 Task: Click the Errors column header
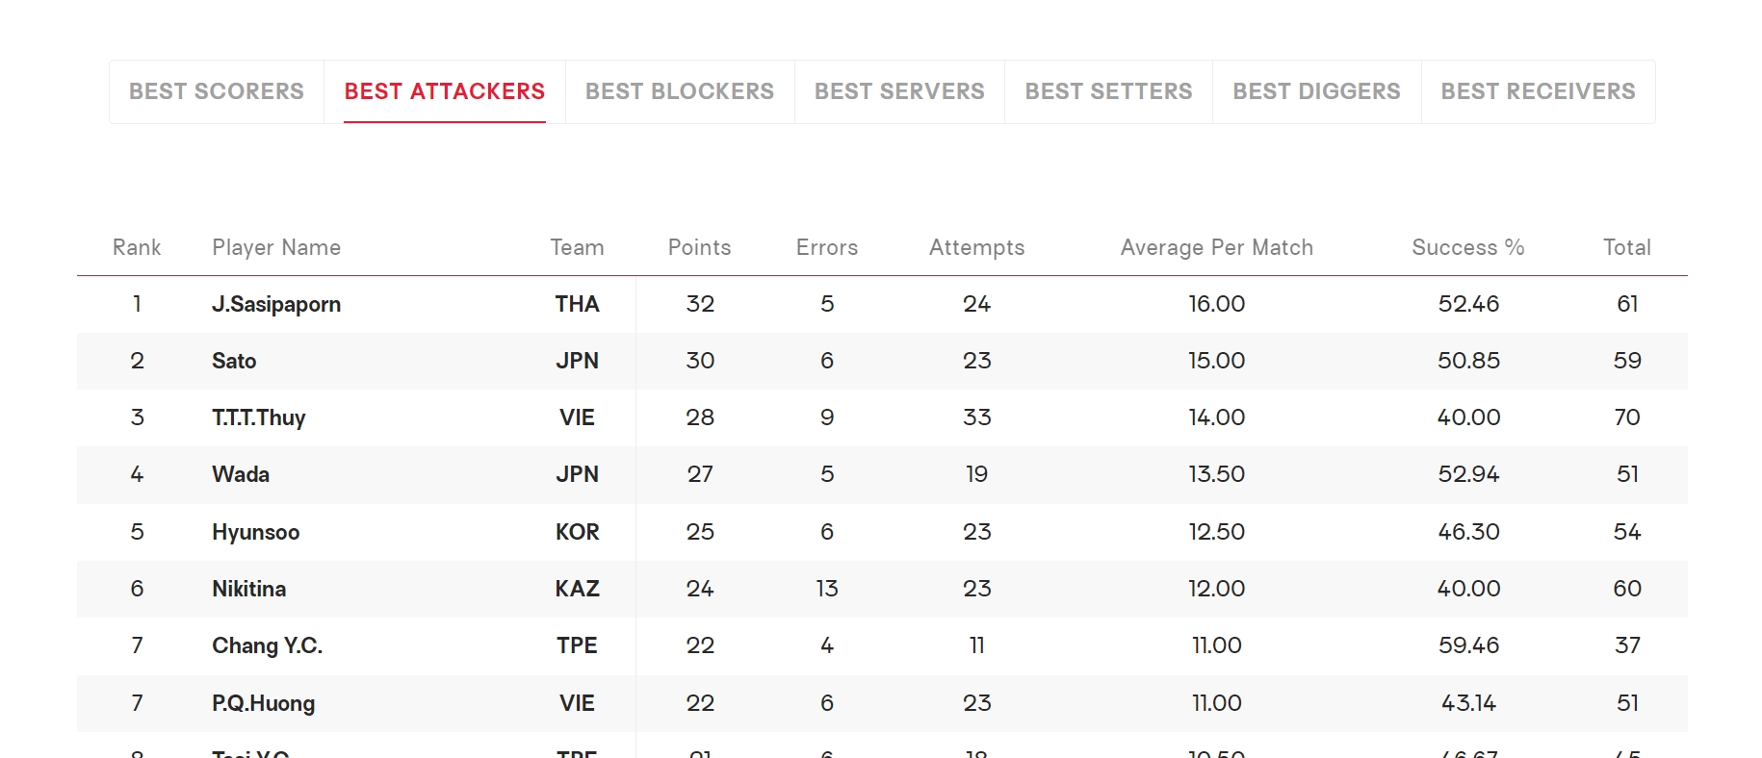coord(827,247)
